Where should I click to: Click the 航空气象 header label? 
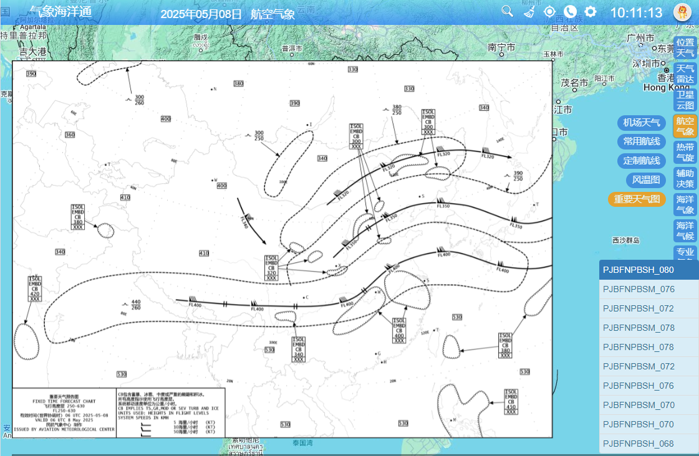(x=273, y=14)
